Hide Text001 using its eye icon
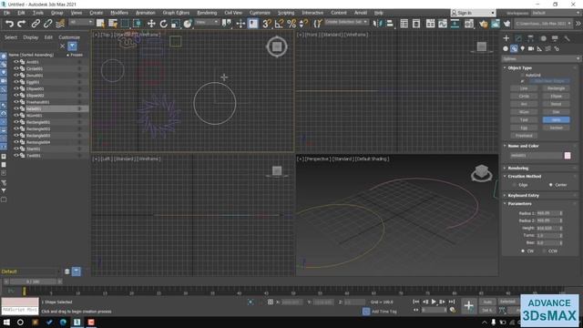Screen dimensions: 583x328 (16, 156)
